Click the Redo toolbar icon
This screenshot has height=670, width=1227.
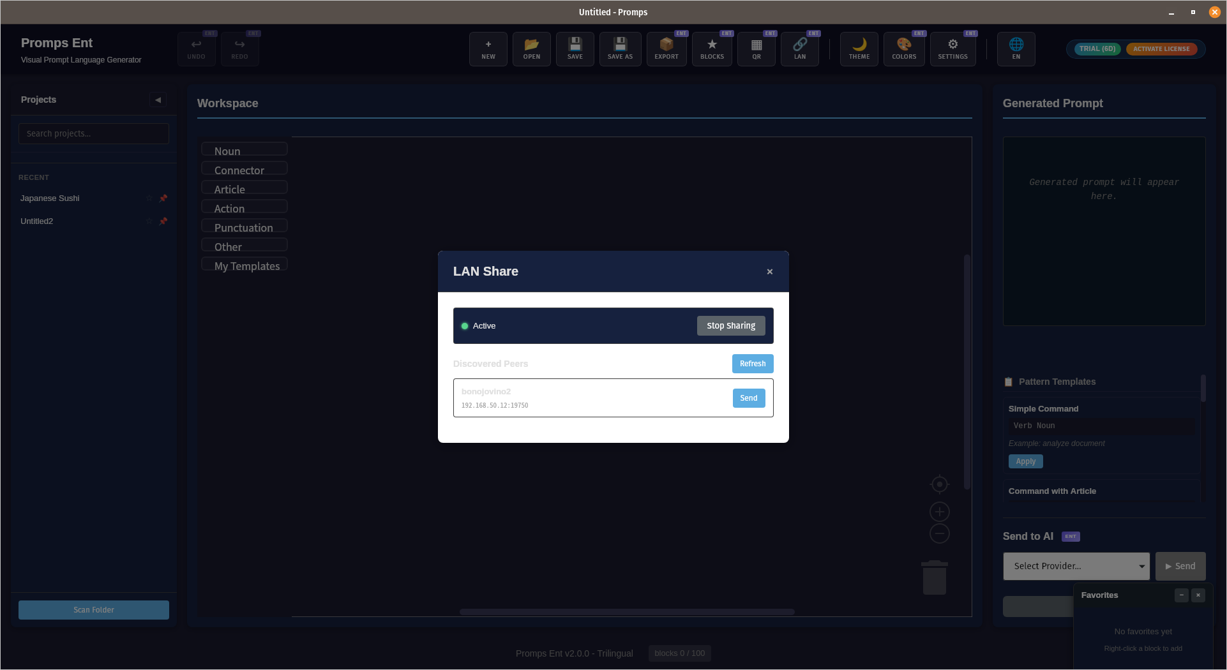tap(239, 49)
